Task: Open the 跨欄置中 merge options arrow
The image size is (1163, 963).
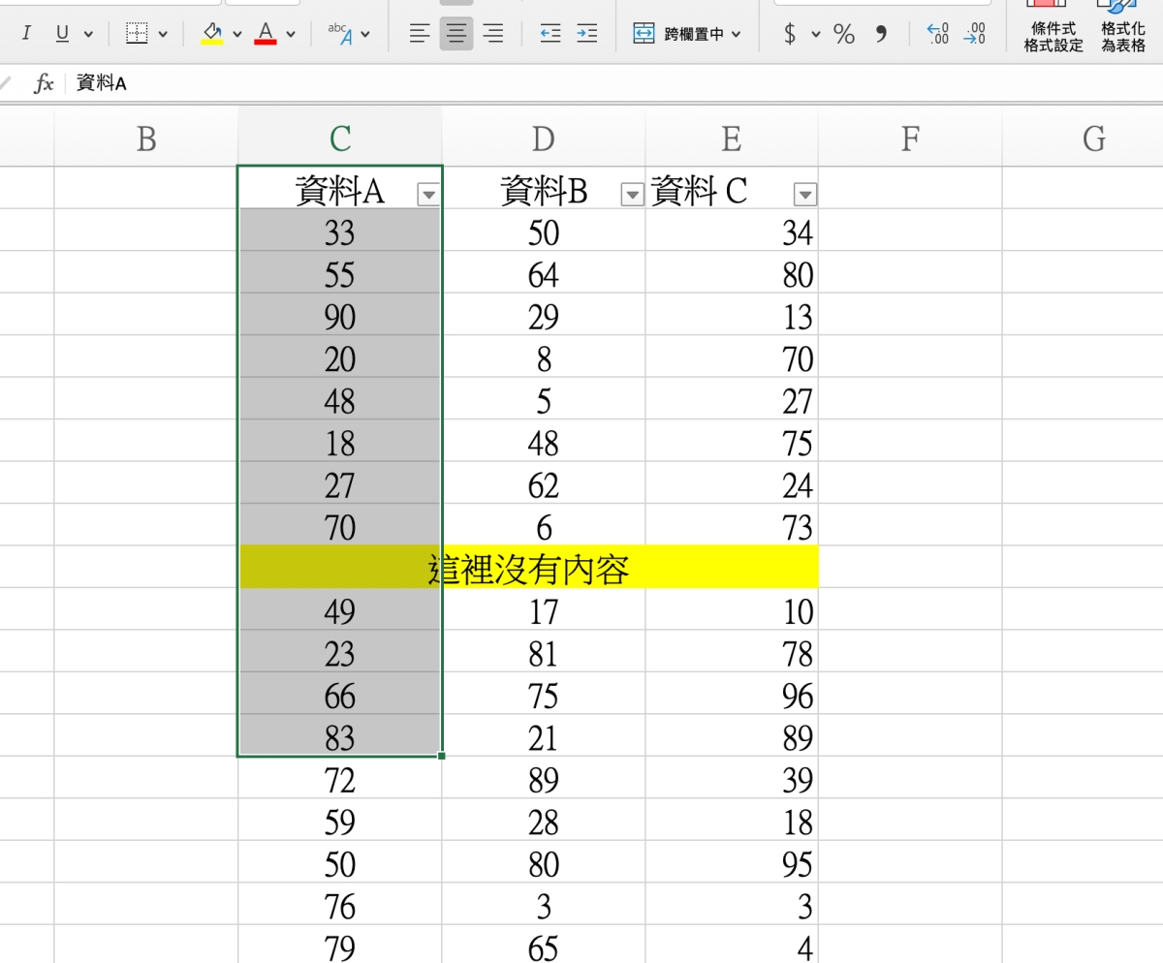Action: (x=737, y=34)
